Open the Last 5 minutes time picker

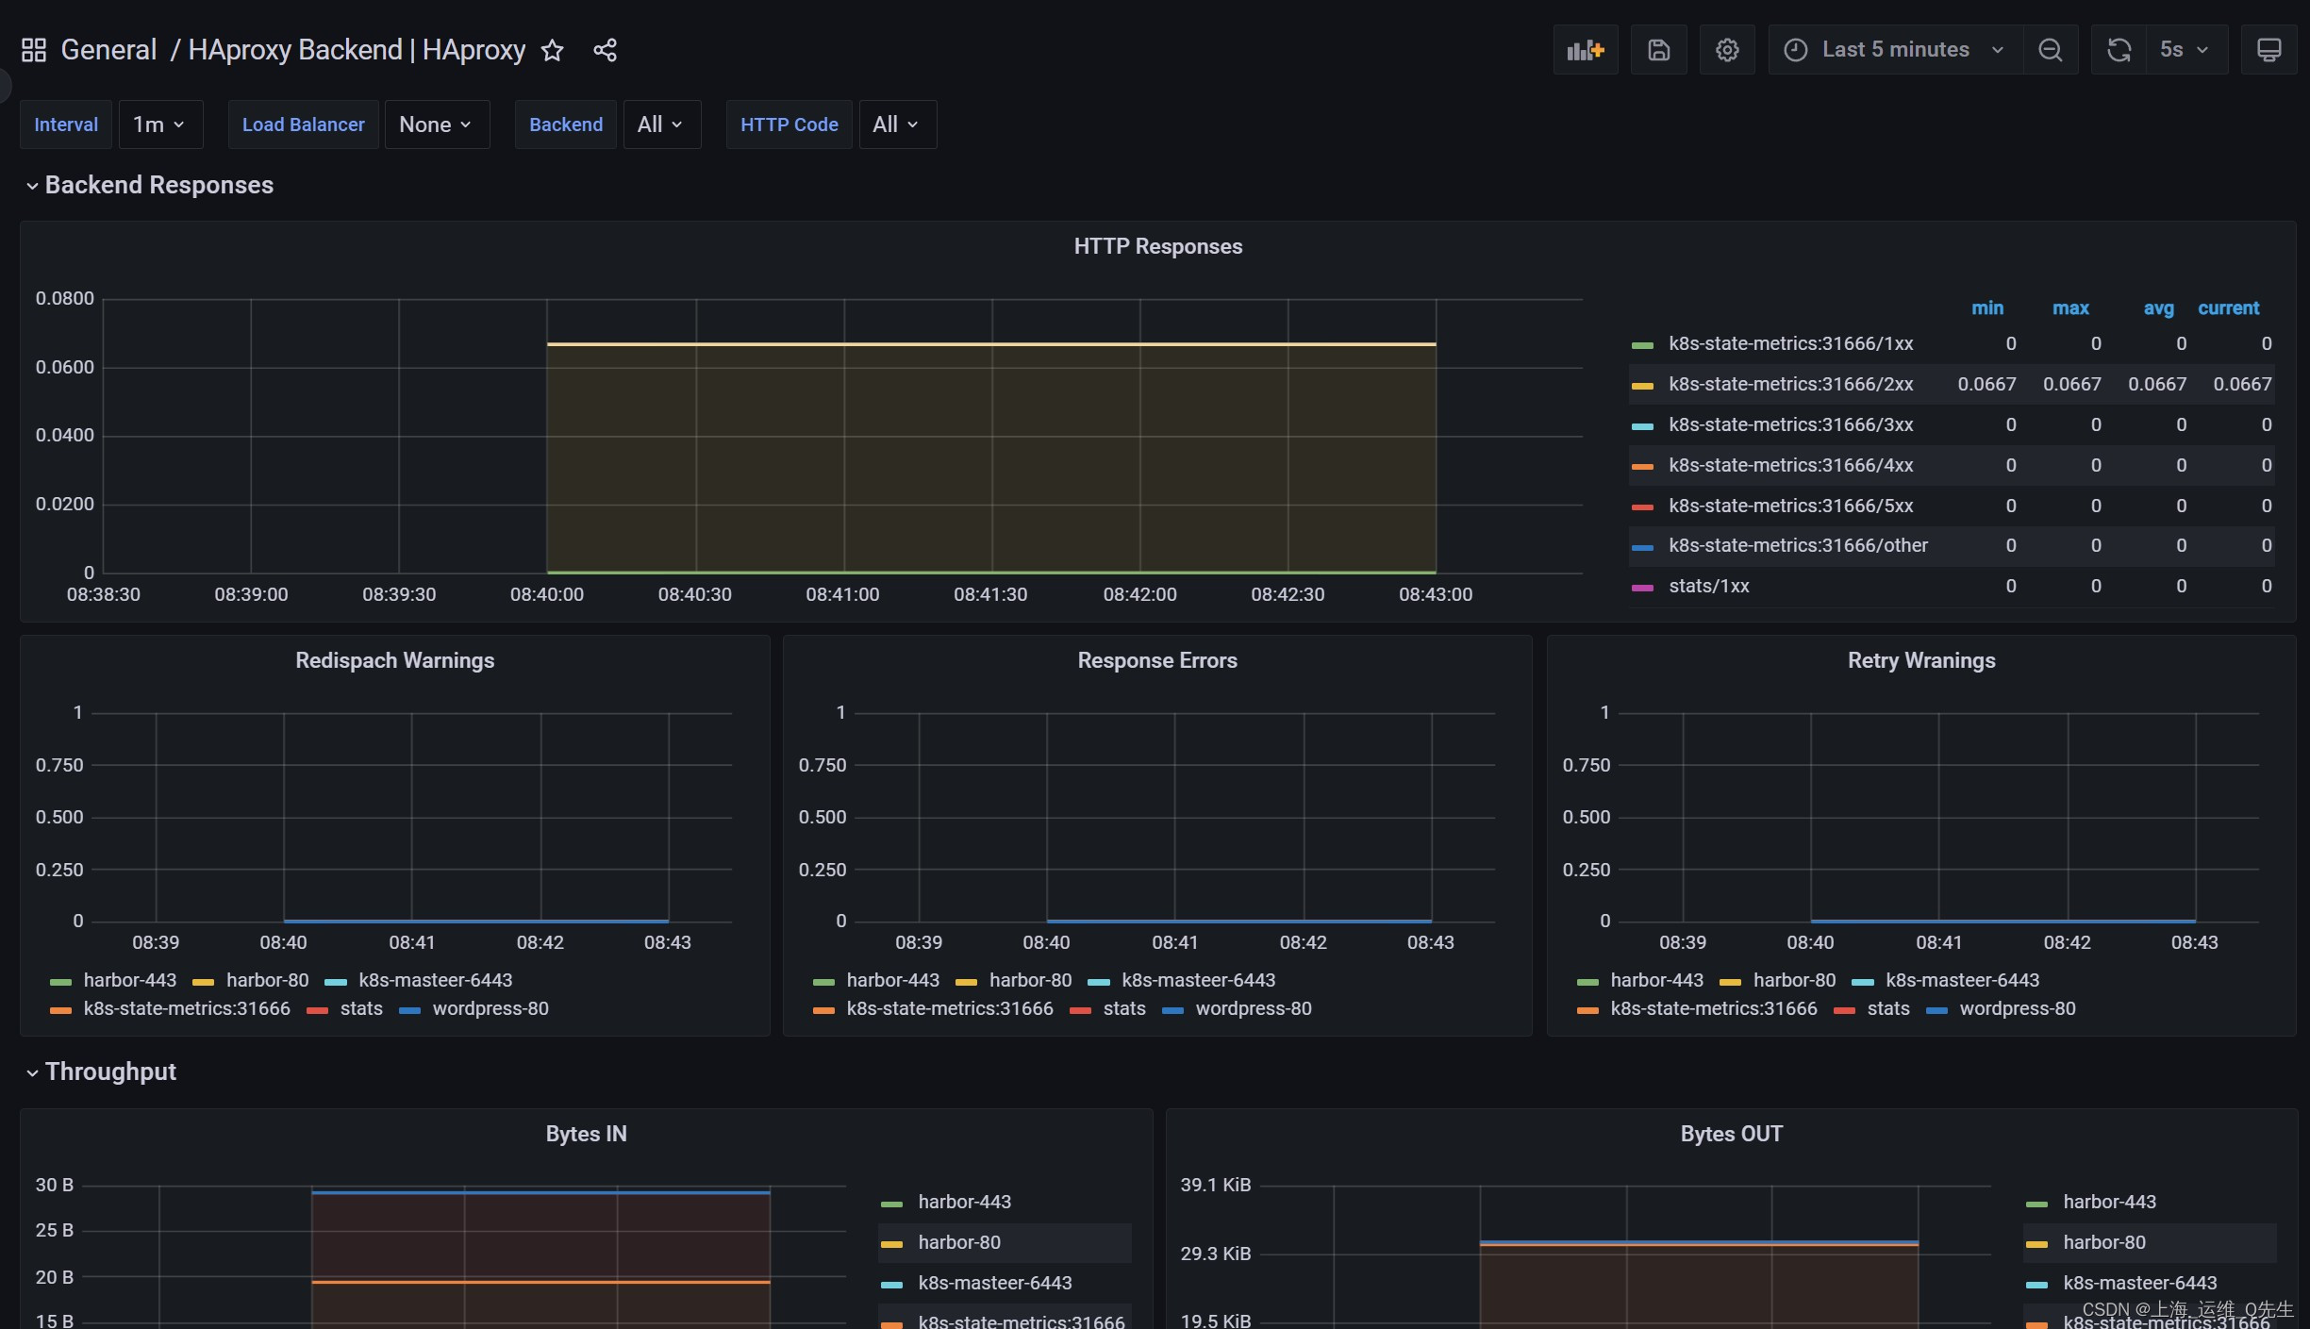tap(1895, 50)
